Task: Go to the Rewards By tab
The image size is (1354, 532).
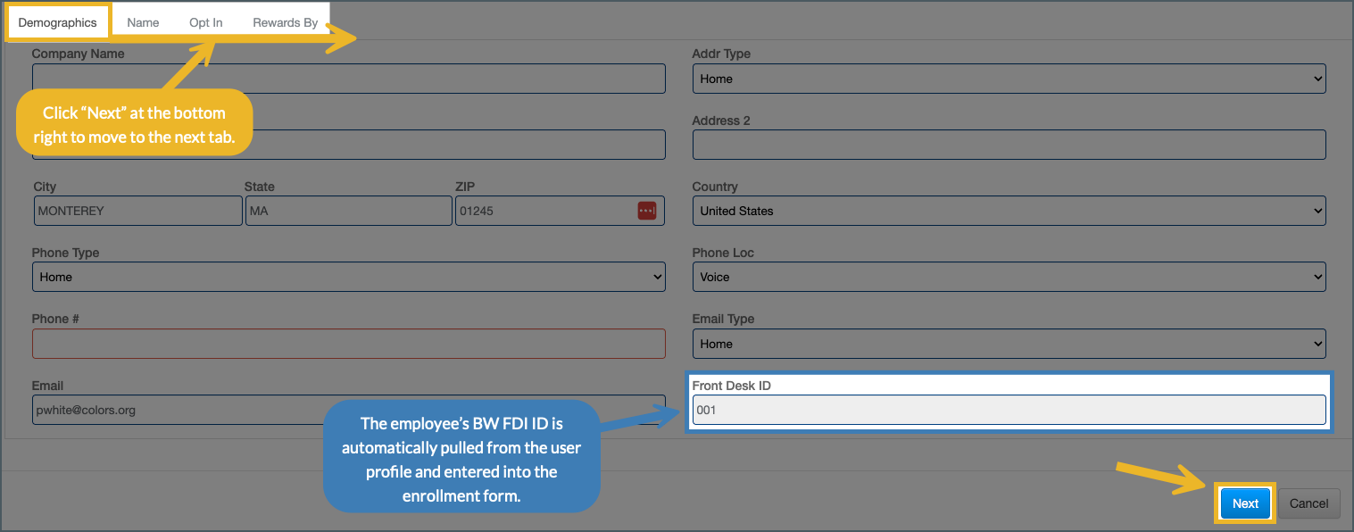Action: (285, 22)
